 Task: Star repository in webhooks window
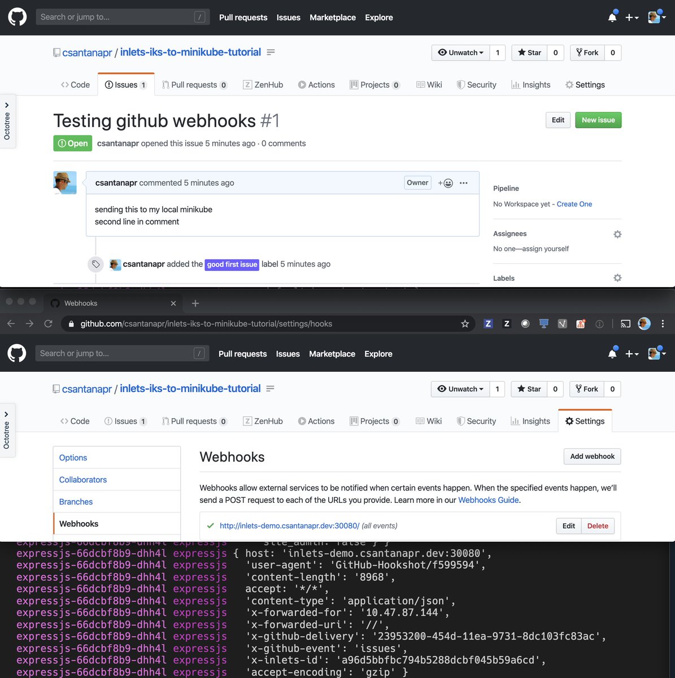click(529, 389)
